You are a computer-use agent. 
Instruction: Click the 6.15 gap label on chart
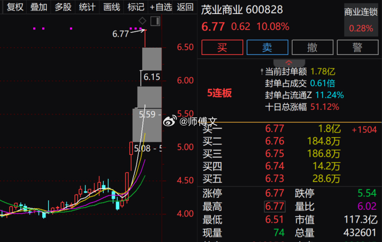[152, 77]
